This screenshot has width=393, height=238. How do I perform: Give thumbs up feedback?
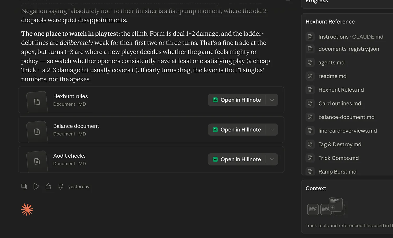(48, 186)
